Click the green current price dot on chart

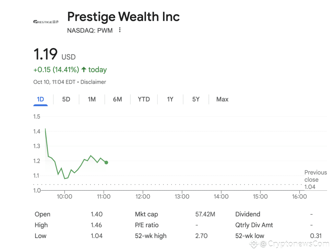(106, 162)
